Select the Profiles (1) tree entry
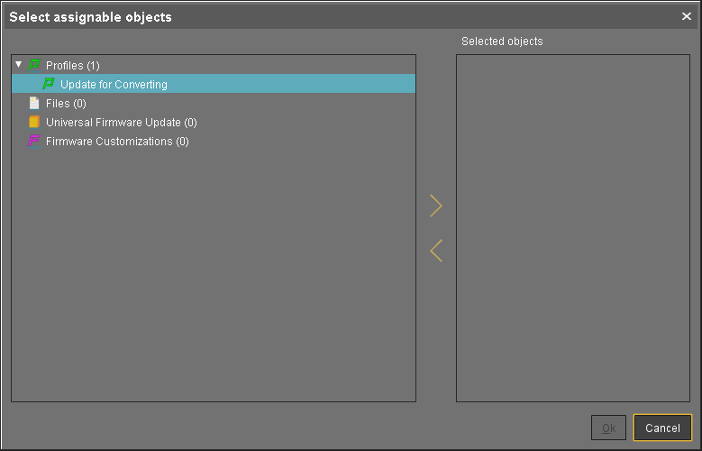Screen dimensions: 702x451 click(72, 66)
